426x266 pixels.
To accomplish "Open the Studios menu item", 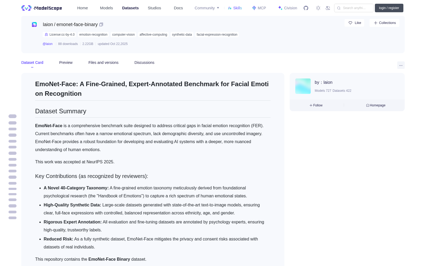I will coord(154,8).
